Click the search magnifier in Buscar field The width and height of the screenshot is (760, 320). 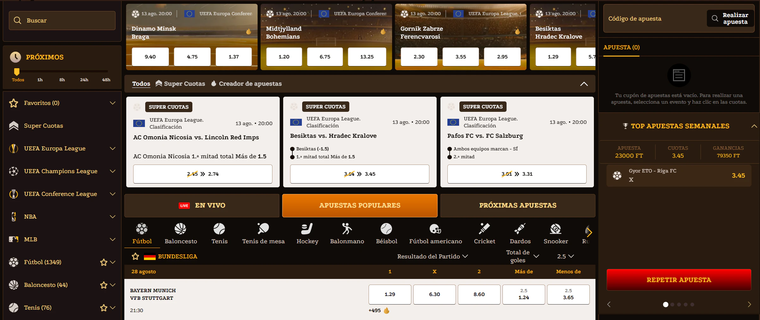[x=18, y=21]
